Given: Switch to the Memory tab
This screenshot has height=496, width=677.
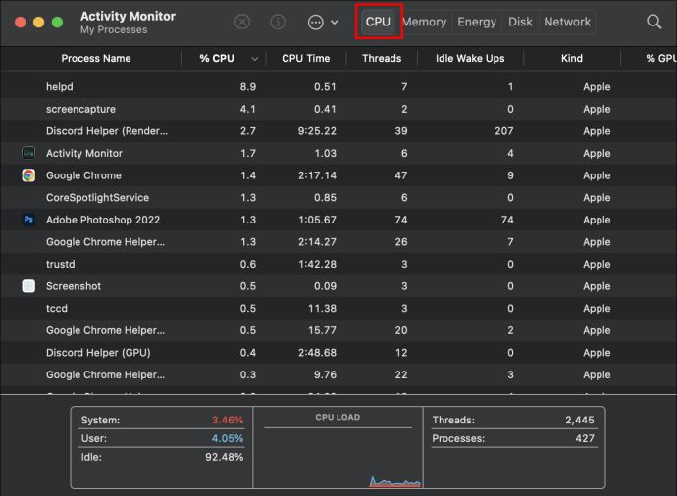Looking at the screenshot, I should [425, 22].
